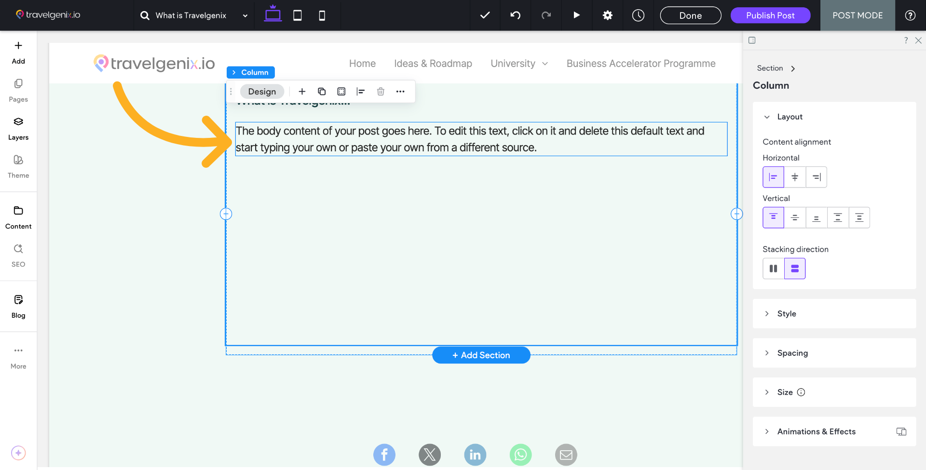
Task: Set horizontal alignment to right
Action: 816,177
